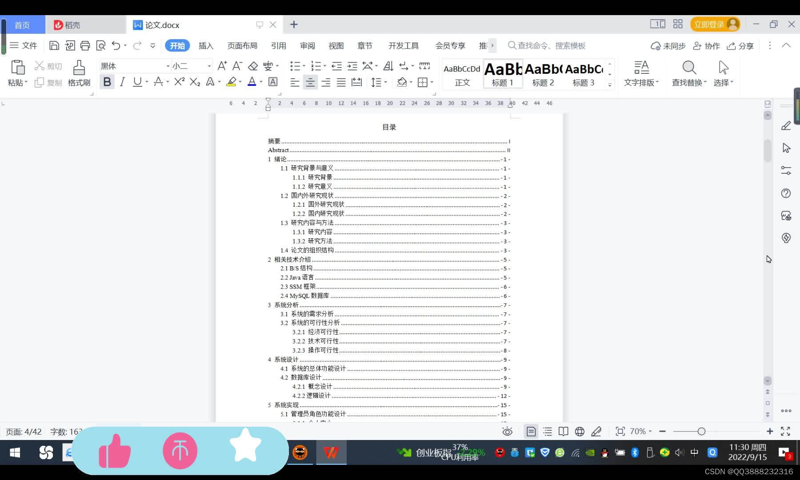This screenshot has width=800, height=480.
Task: Switch to web layout globe icon
Action: pyautogui.click(x=580, y=432)
